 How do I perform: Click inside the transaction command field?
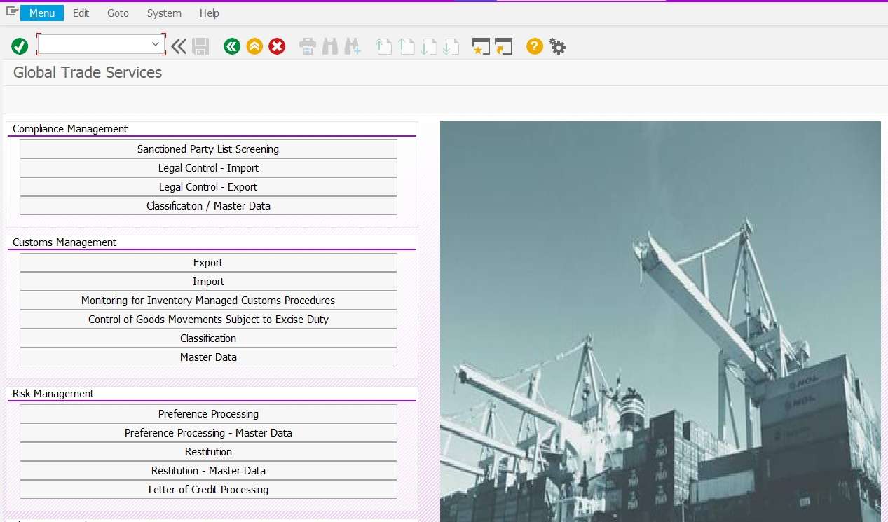(x=95, y=44)
